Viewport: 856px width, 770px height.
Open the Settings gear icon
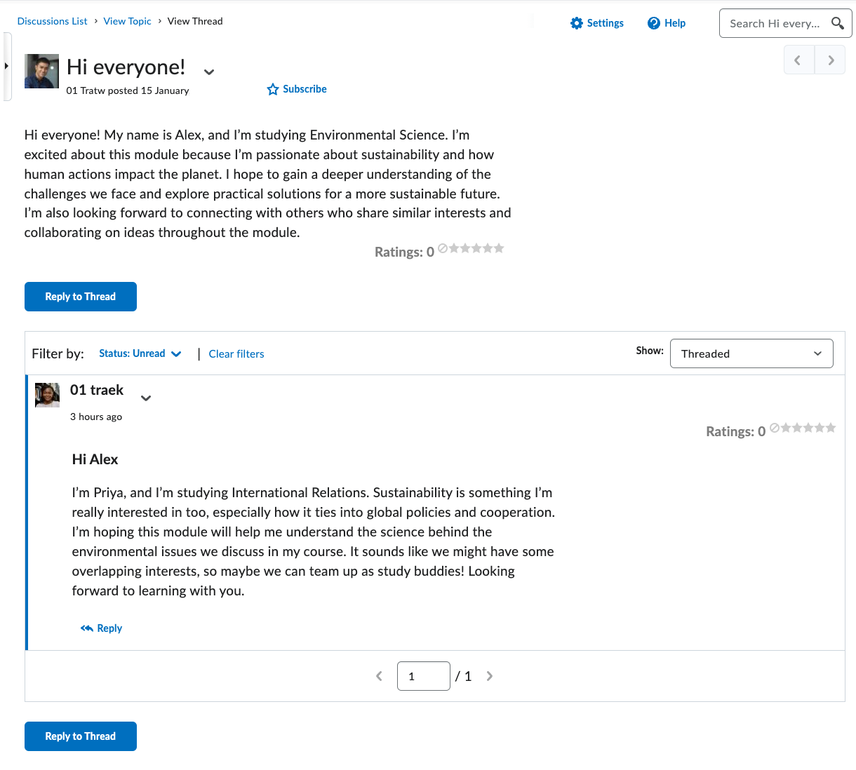(577, 23)
